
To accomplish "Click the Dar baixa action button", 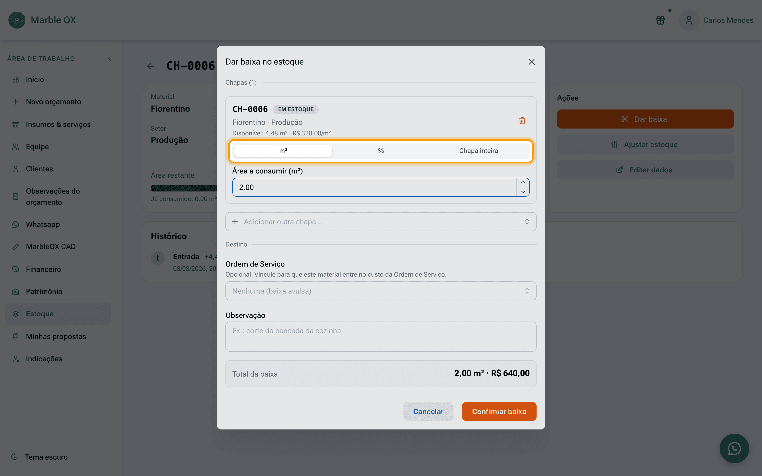I will (645, 119).
